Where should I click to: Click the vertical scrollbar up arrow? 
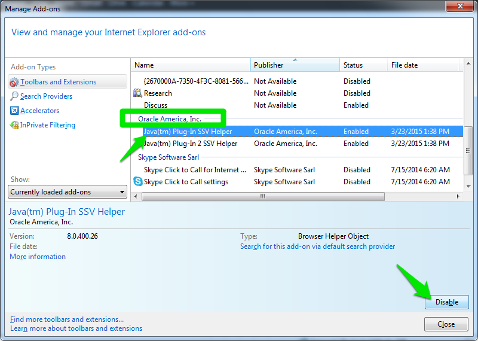pyautogui.click(x=468, y=63)
